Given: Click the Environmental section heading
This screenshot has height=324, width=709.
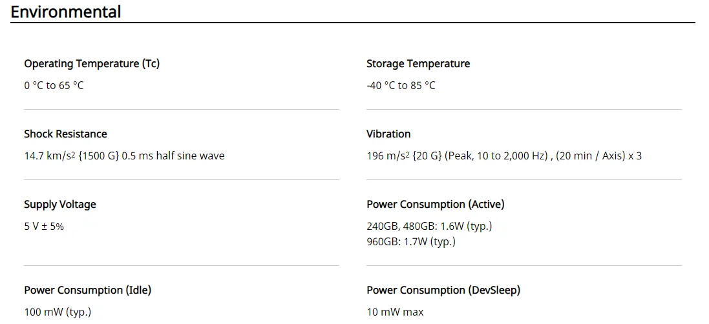Looking at the screenshot, I should coord(66,12).
